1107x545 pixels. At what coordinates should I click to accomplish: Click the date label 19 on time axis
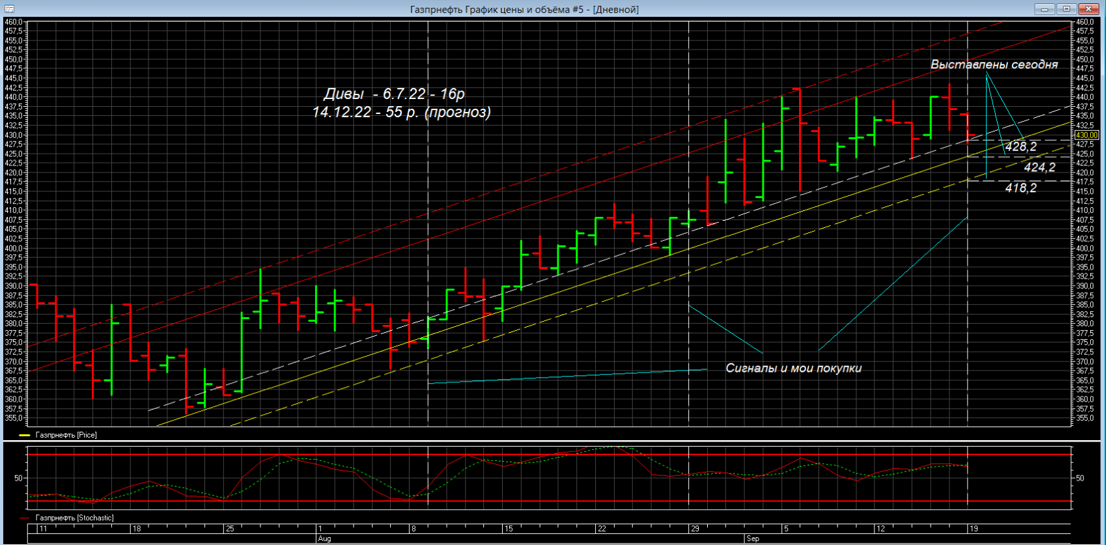point(974,529)
